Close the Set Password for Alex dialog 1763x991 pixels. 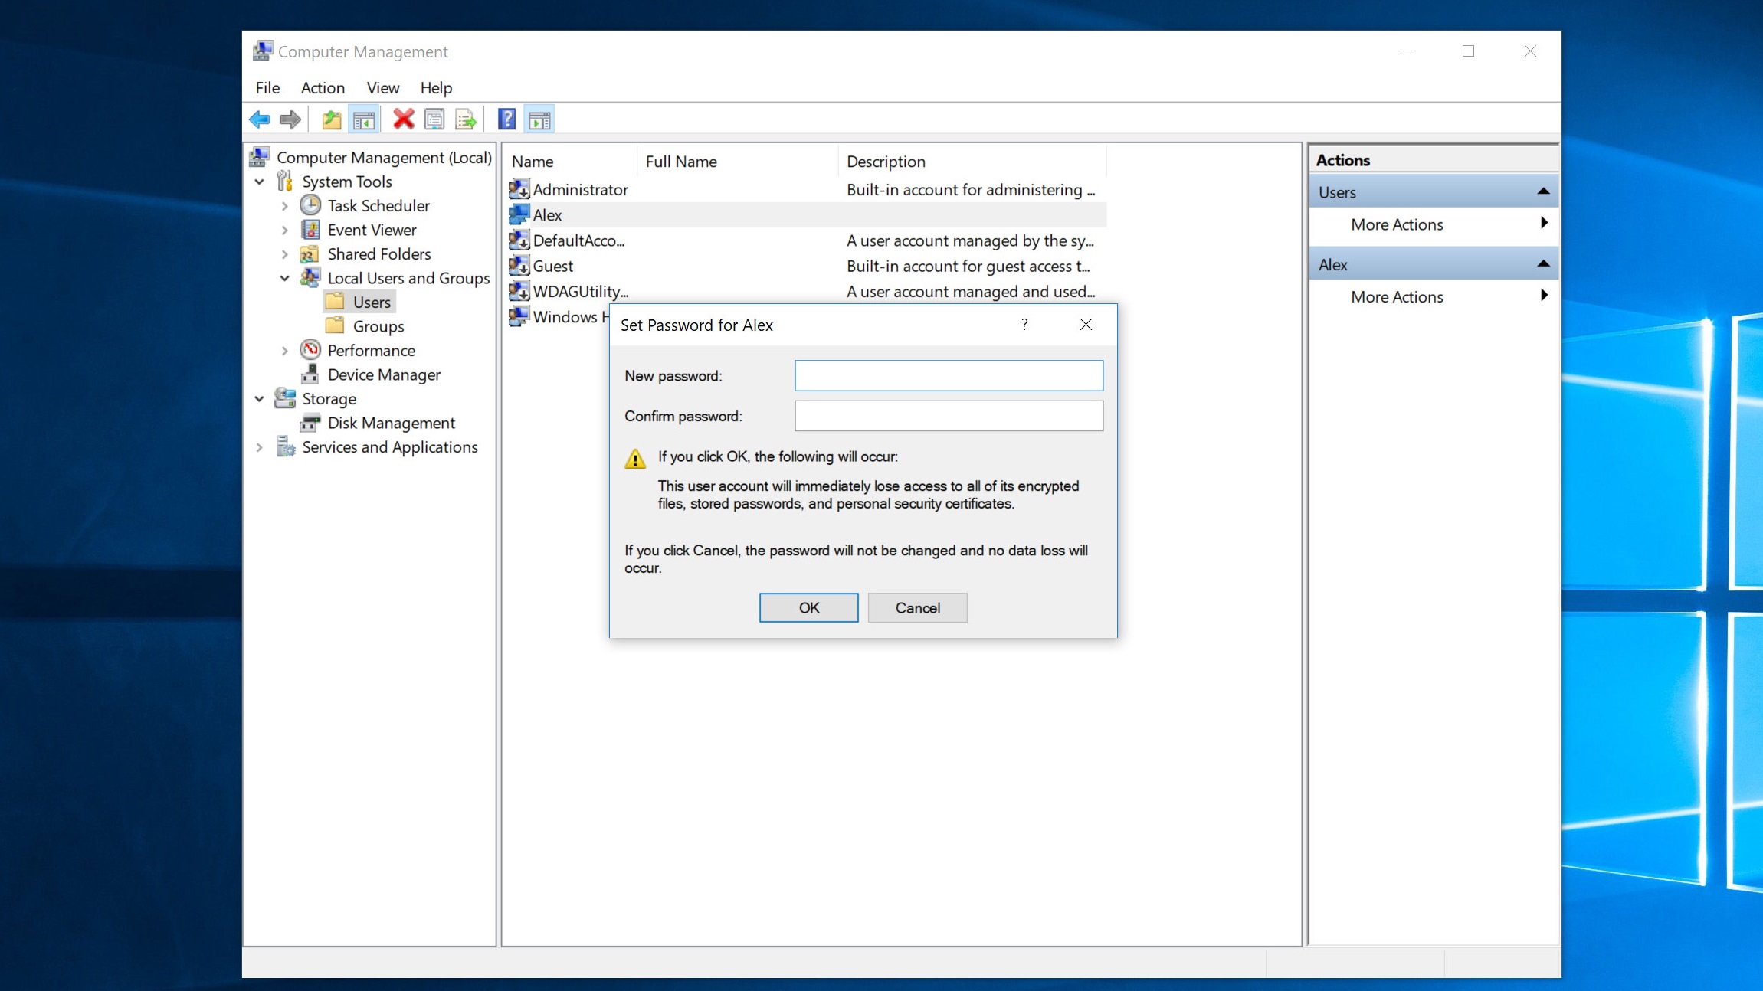coord(1086,324)
